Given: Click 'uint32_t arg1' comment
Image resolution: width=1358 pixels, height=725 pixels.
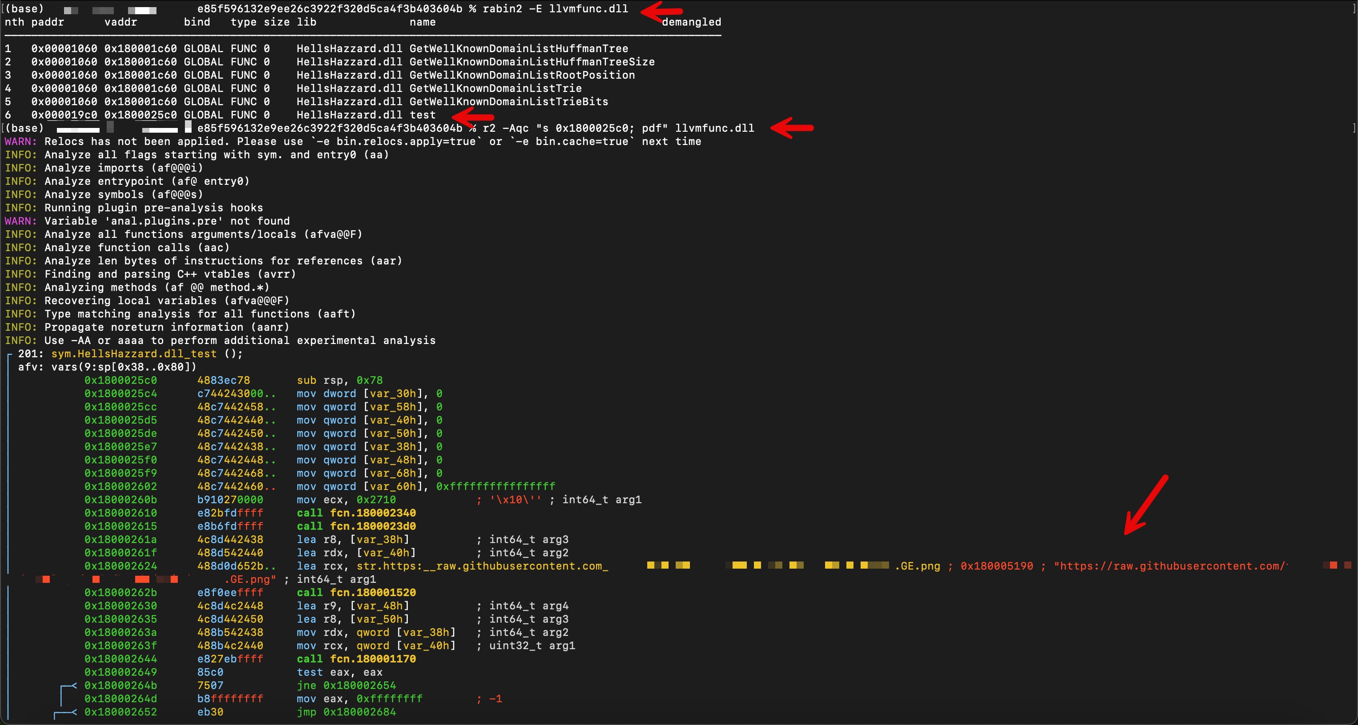Looking at the screenshot, I should click(532, 645).
